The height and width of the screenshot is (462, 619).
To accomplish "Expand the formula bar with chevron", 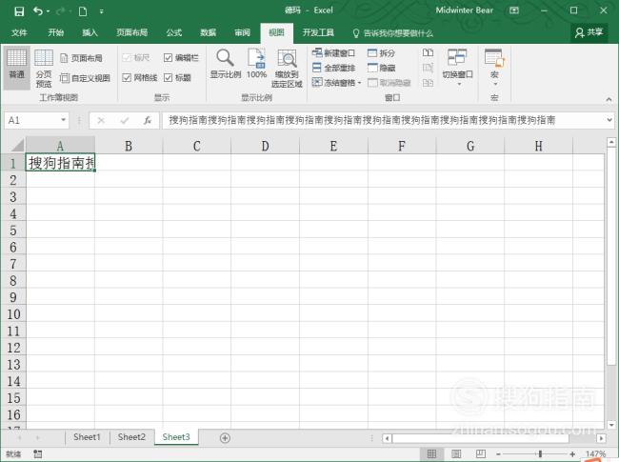I will point(609,120).
